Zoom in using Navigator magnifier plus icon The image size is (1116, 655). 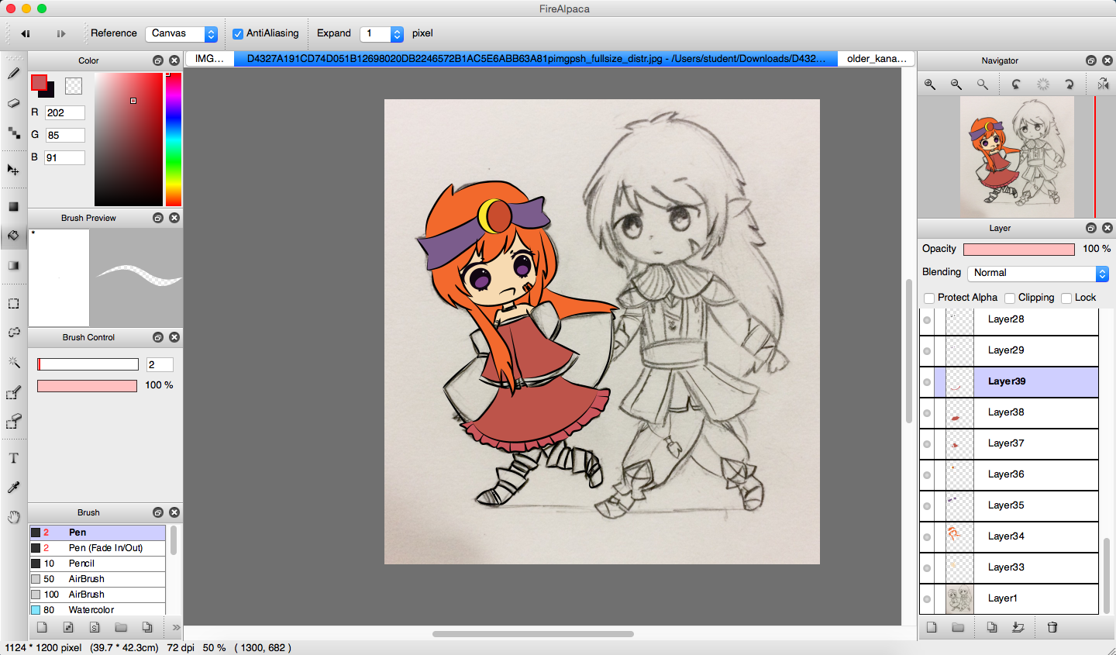coord(930,84)
